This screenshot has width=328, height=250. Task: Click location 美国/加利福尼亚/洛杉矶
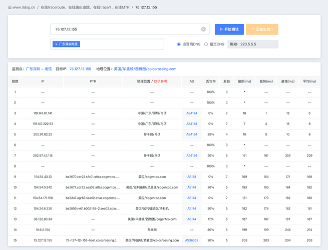(152, 208)
